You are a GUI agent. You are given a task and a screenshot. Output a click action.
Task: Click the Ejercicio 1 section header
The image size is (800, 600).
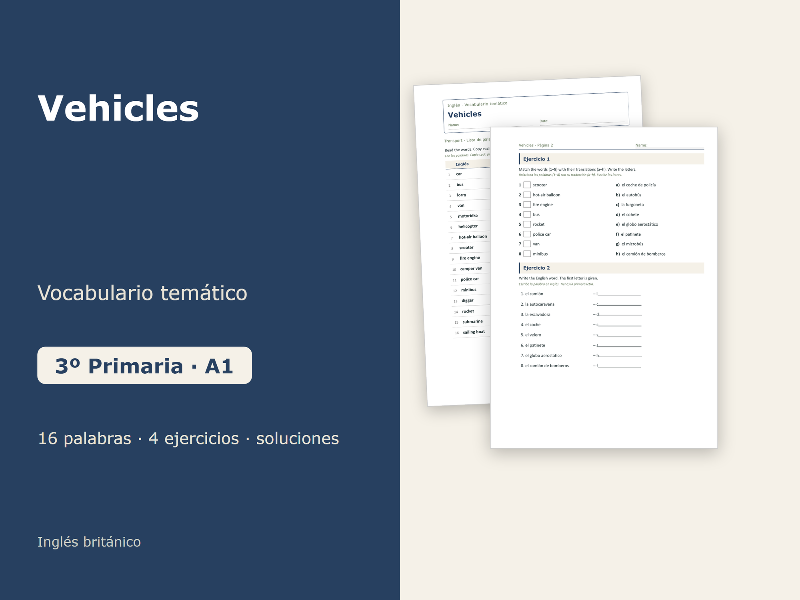pyautogui.click(x=611, y=159)
